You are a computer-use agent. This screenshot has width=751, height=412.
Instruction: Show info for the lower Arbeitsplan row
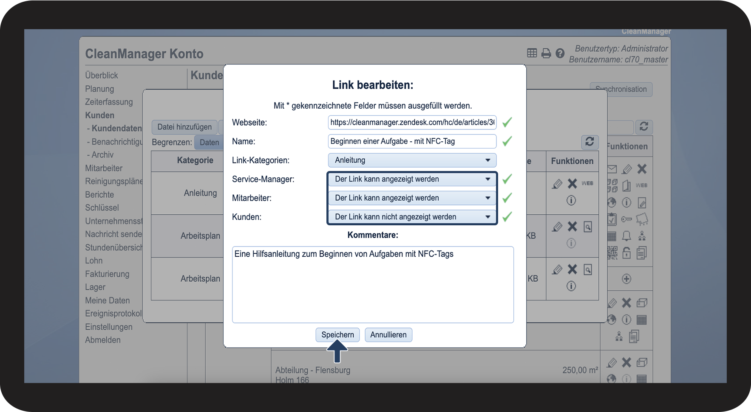(571, 286)
